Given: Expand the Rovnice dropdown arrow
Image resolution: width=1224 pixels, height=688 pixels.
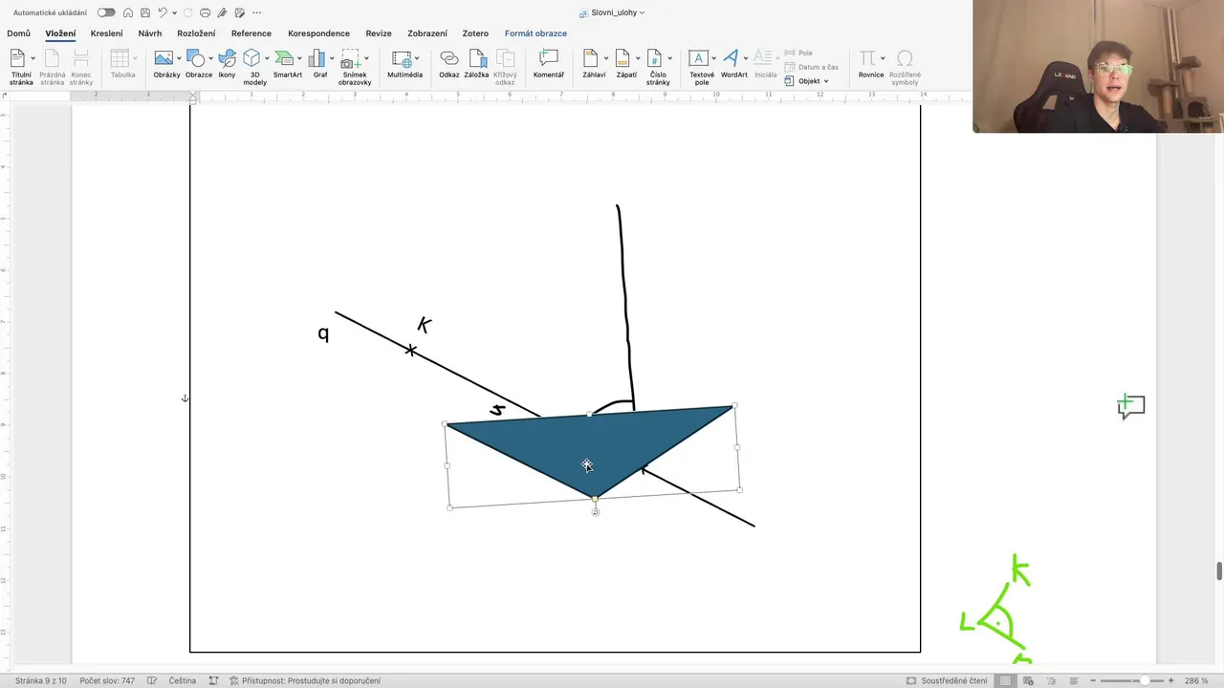Looking at the screenshot, I should point(883,58).
